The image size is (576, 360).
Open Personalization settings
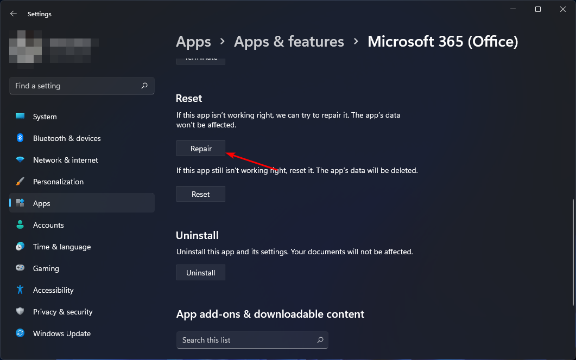(x=82, y=181)
